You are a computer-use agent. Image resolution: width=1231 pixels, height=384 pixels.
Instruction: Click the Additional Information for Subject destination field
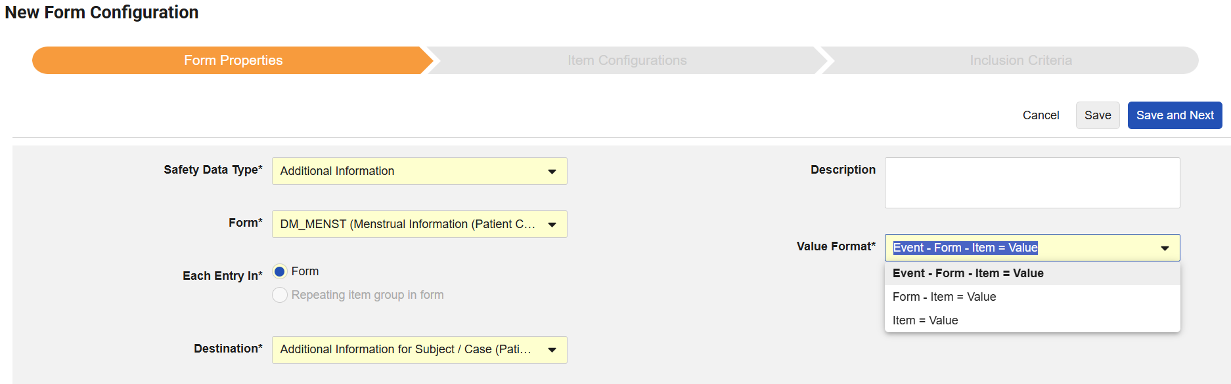click(x=419, y=350)
